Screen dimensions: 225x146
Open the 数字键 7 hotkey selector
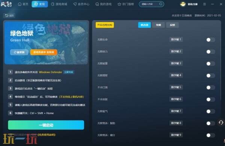[176, 111]
